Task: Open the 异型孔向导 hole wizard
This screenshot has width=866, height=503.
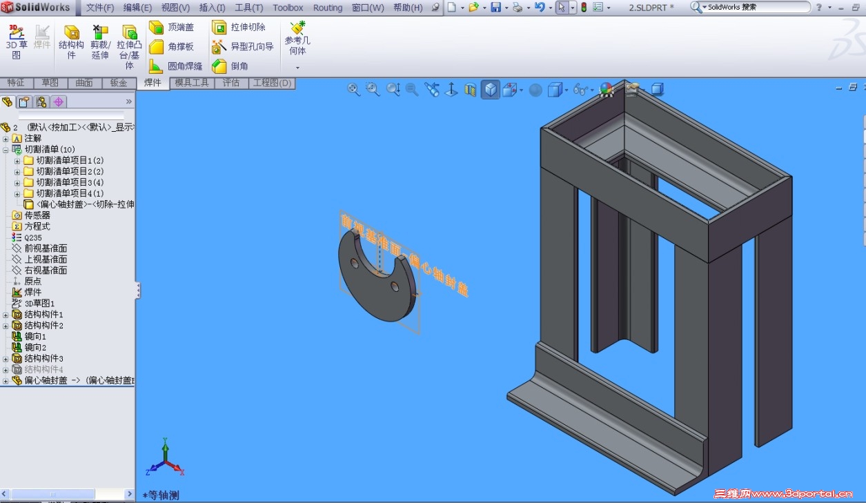Action: [x=243, y=47]
